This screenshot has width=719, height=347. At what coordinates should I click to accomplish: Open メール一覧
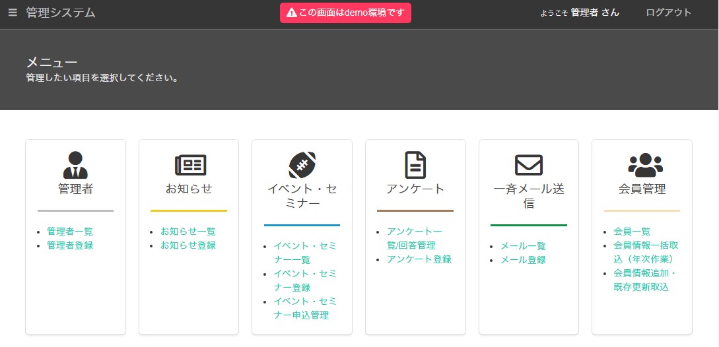coord(523,246)
